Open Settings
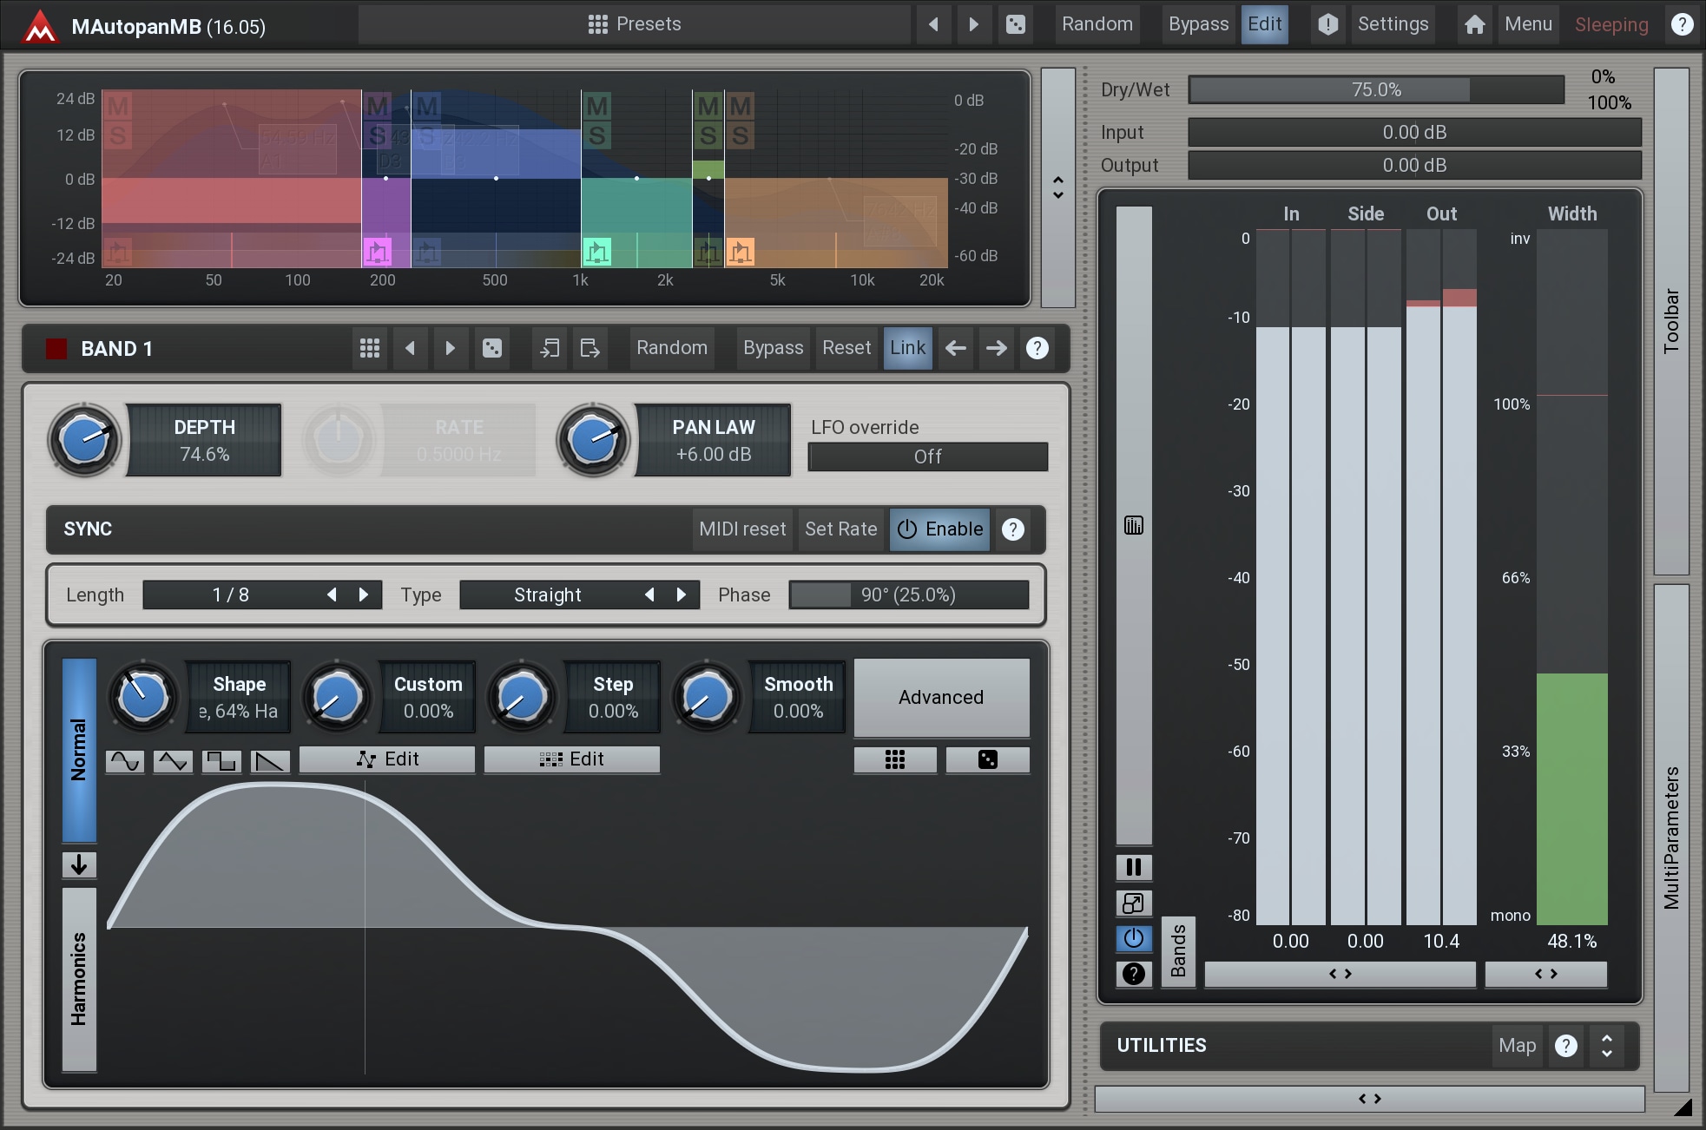This screenshot has height=1130, width=1706. tap(1393, 24)
